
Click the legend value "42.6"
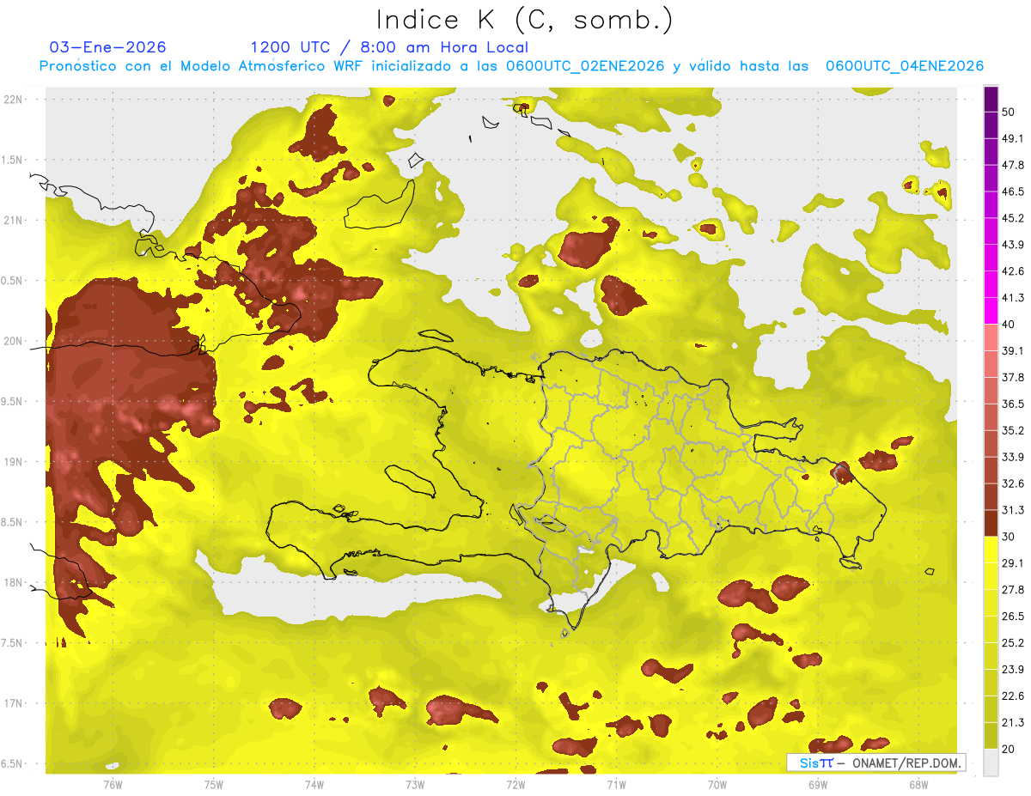point(1014,272)
